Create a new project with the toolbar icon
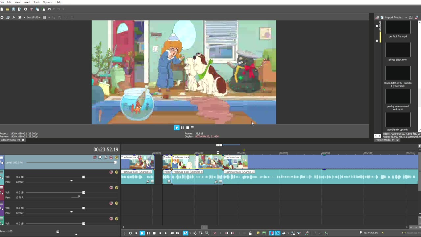 [x=2, y=9]
